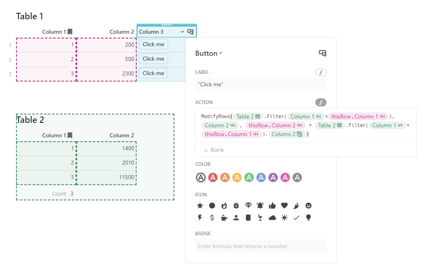Screen dimensions: 433x269
Task: Click the thisRow.Column 2 chip in formula
Action: pyautogui.click(x=275, y=125)
